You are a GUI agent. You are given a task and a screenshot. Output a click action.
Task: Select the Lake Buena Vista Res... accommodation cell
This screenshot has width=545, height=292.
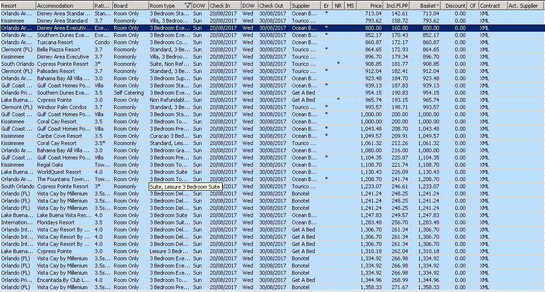tap(65, 215)
